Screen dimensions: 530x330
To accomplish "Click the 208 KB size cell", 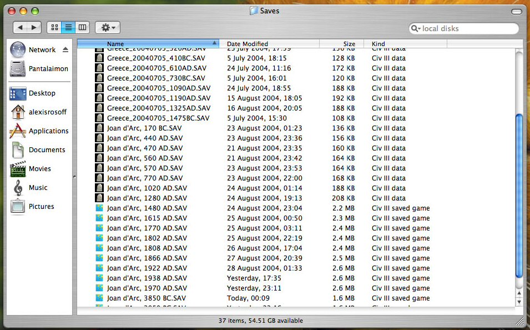I will [x=344, y=198].
